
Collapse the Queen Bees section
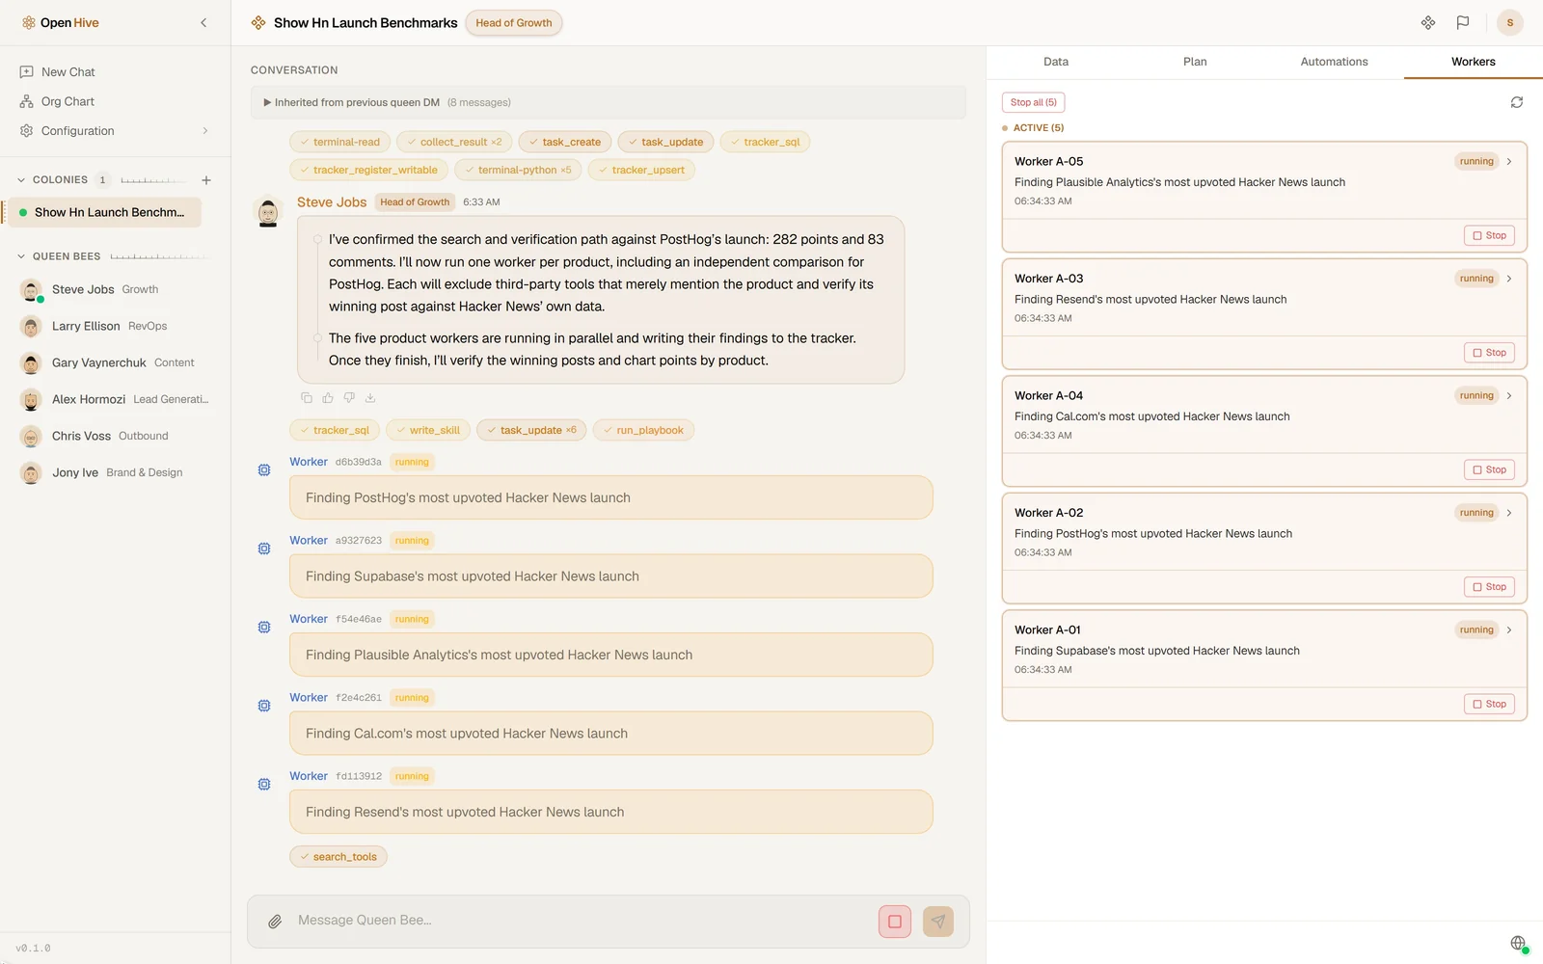pyautogui.click(x=21, y=256)
